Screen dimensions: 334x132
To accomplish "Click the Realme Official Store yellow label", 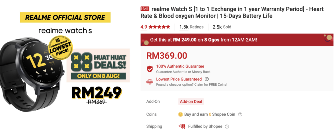I will 65,18.
